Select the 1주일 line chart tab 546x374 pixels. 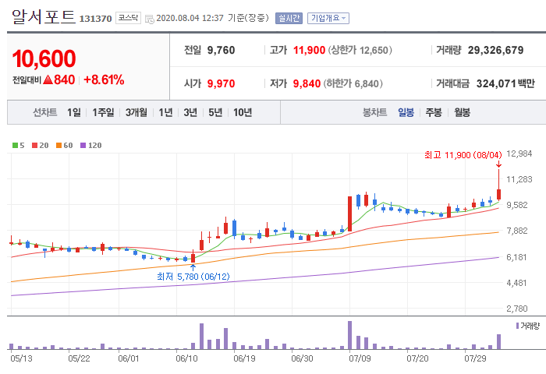coord(103,112)
